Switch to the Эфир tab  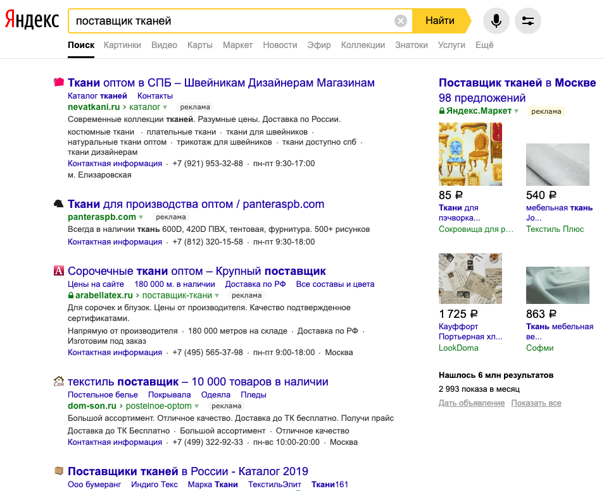click(319, 45)
